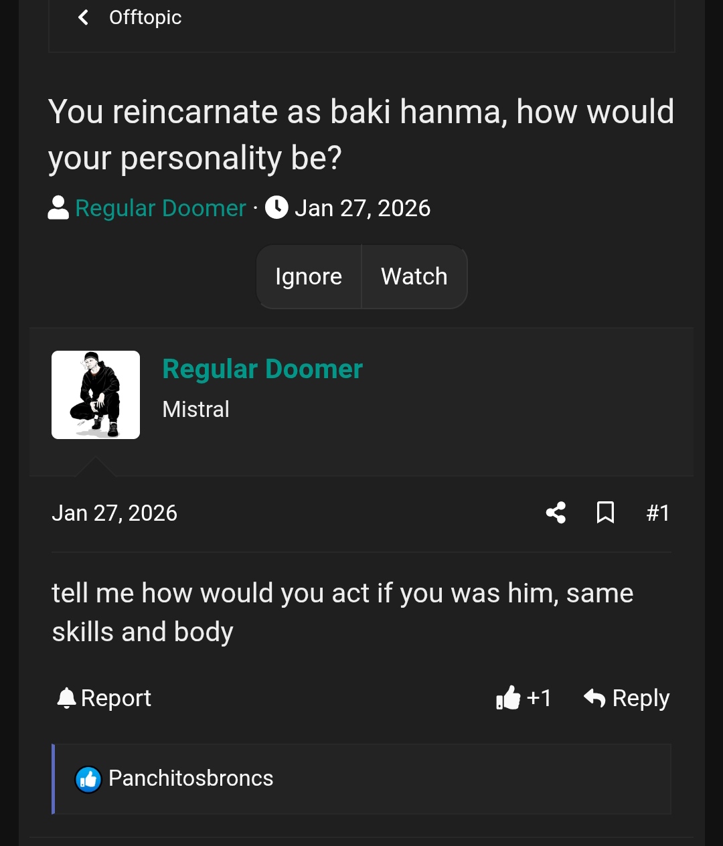Toggle Watch for this thread

coord(414,276)
